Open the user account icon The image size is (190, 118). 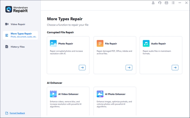pyautogui.click(x=153, y=3)
